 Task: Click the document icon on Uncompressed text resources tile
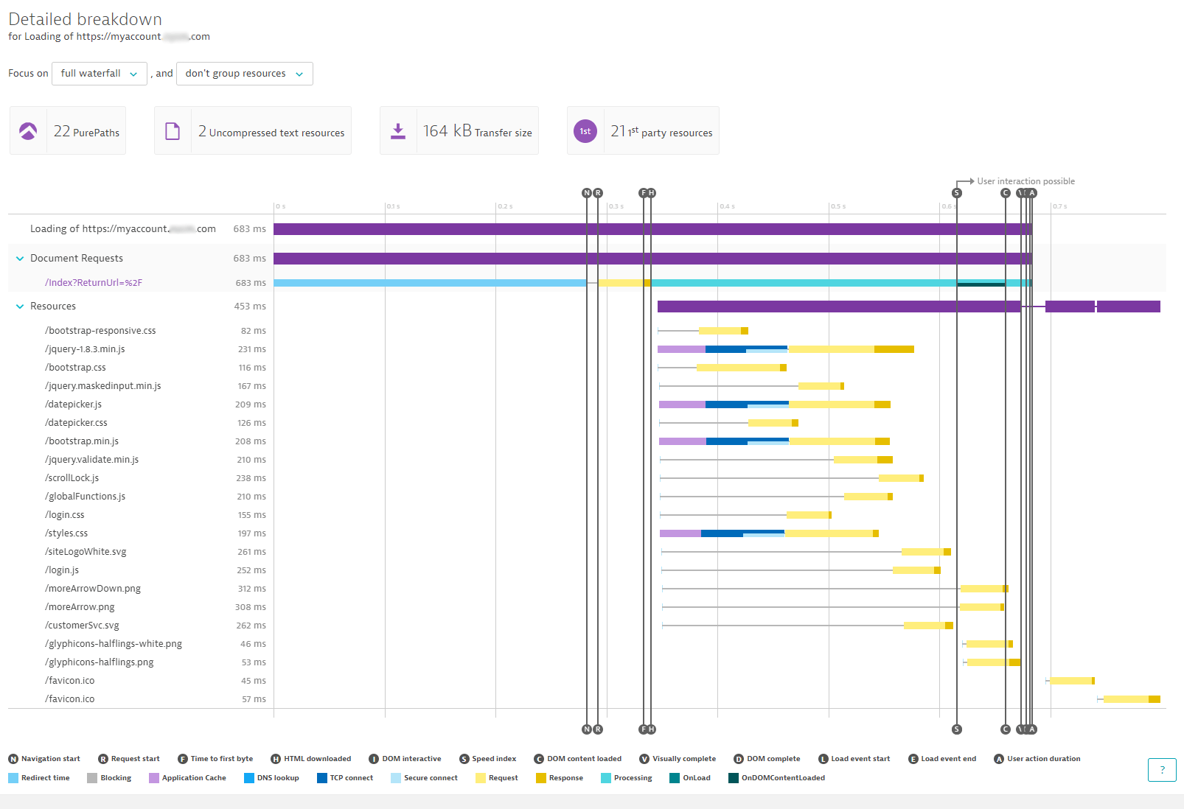pyautogui.click(x=173, y=130)
